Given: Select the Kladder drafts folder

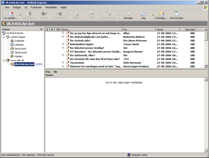Looking at the screenshot, I should pos(18,56).
